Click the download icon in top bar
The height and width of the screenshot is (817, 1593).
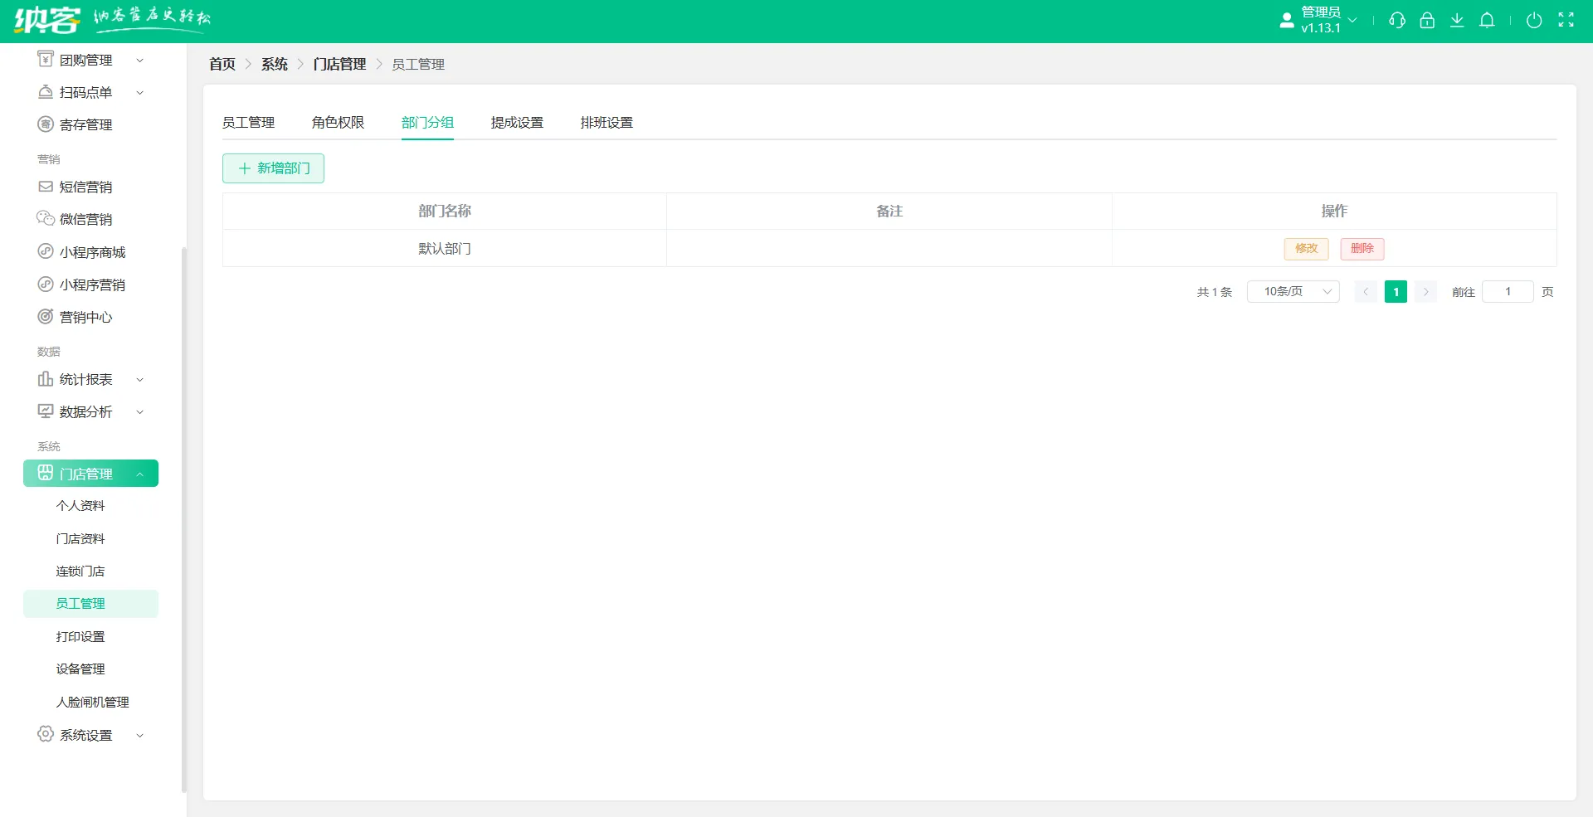click(1457, 21)
